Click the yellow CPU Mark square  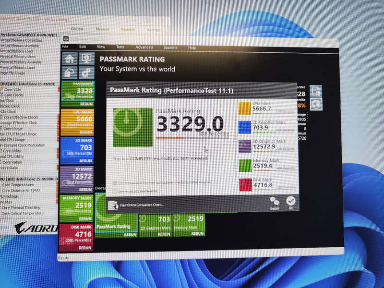click(244, 108)
